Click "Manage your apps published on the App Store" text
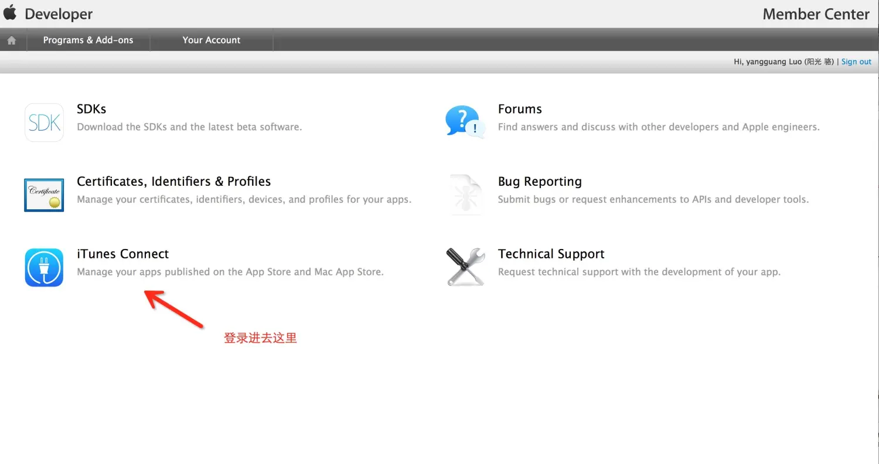This screenshot has height=464, width=879. [230, 272]
